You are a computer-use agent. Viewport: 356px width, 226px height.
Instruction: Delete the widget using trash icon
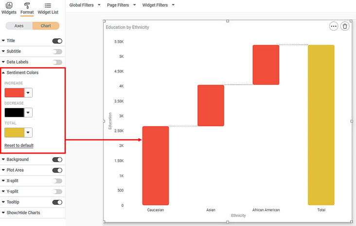coord(345,26)
